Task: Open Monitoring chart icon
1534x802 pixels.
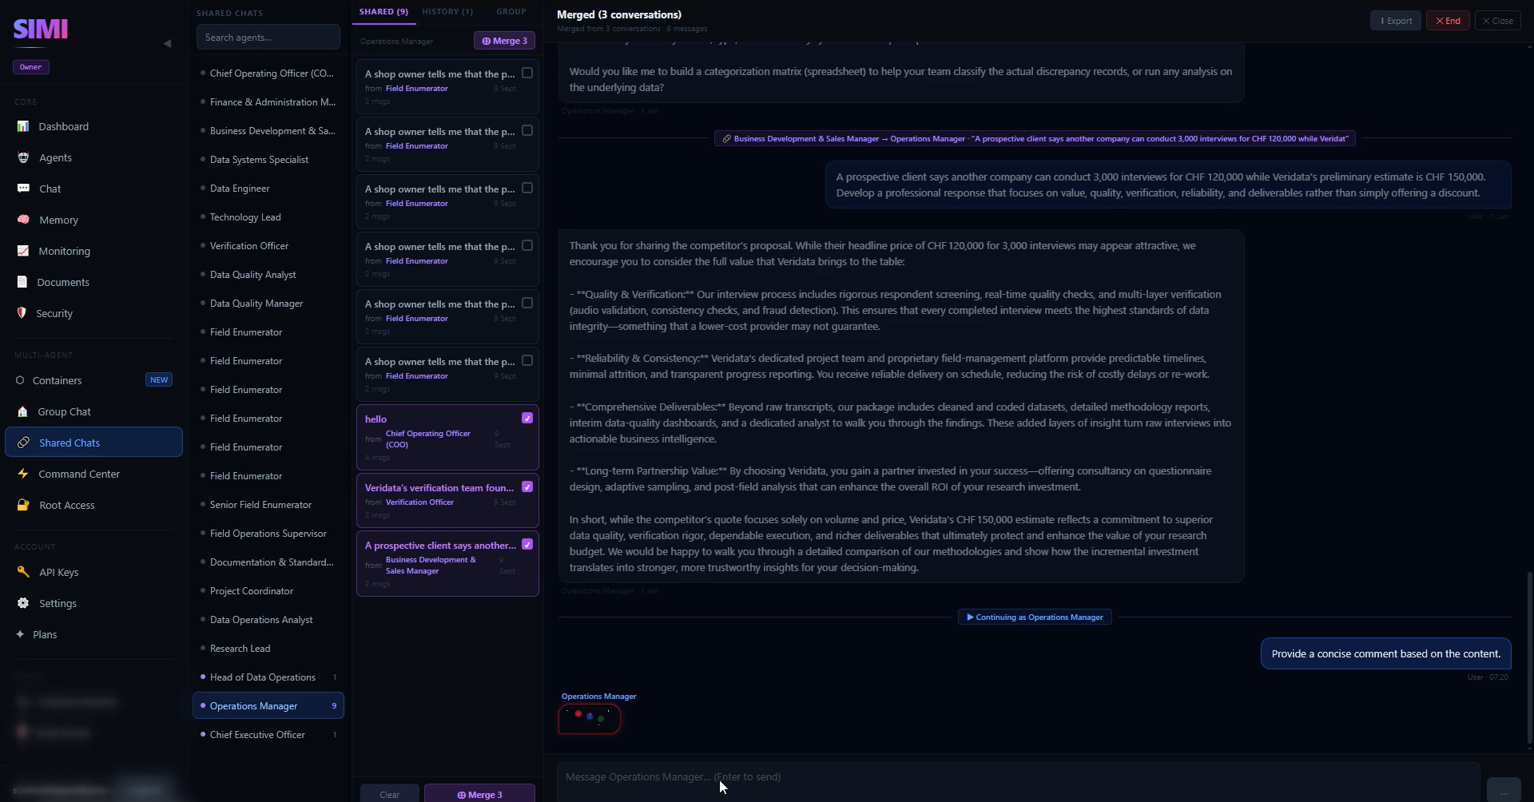Action: 23,251
